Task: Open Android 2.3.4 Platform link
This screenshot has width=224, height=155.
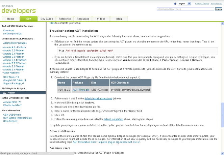Action: [15, 60]
